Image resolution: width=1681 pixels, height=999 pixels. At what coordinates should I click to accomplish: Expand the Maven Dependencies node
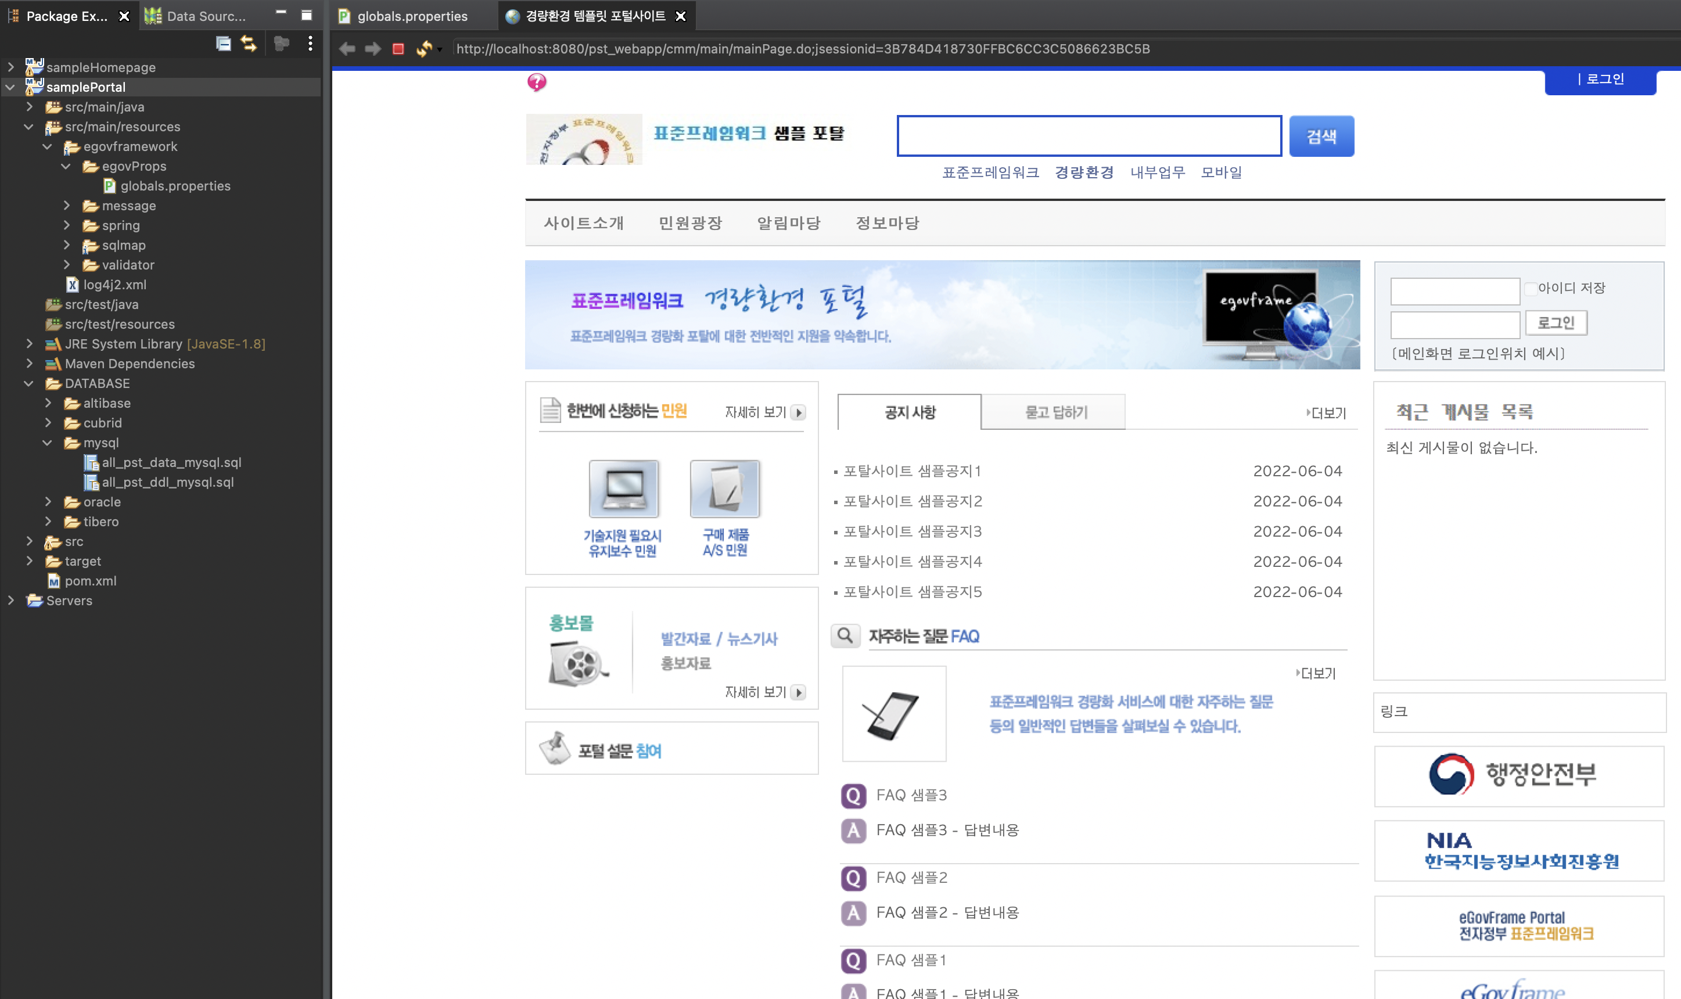tap(29, 364)
